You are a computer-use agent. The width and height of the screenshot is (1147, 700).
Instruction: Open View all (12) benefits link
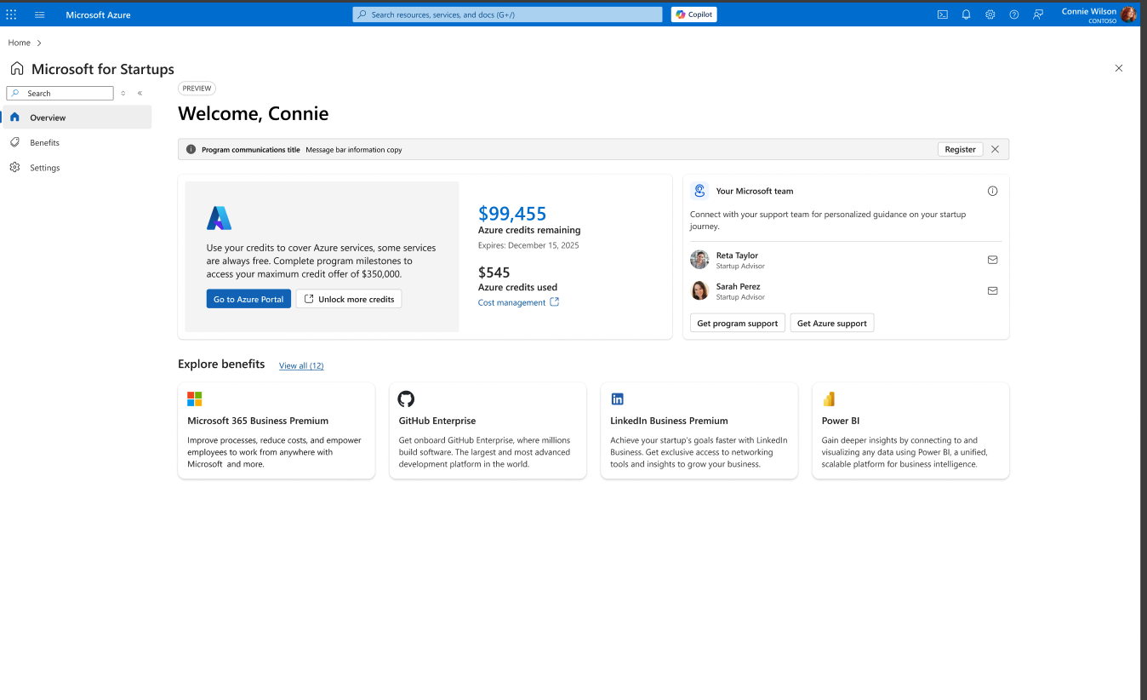[x=301, y=365]
